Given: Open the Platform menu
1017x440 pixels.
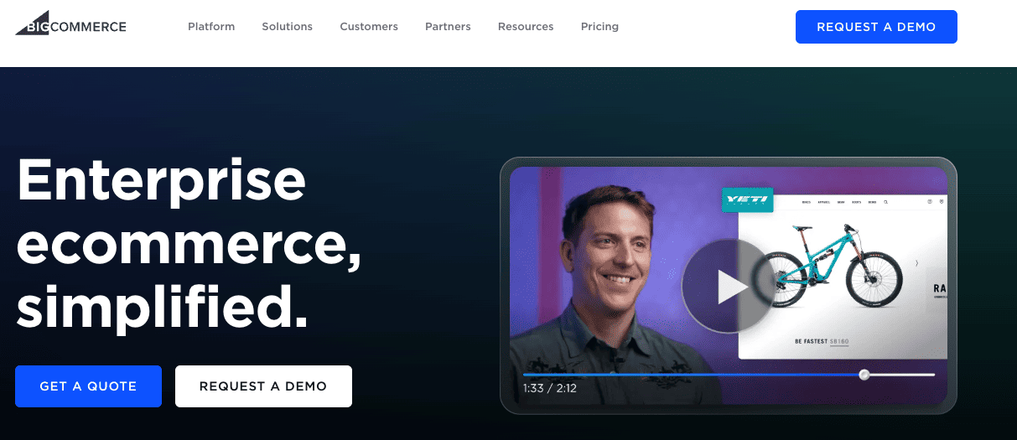Looking at the screenshot, I should (x=211, y=27).
